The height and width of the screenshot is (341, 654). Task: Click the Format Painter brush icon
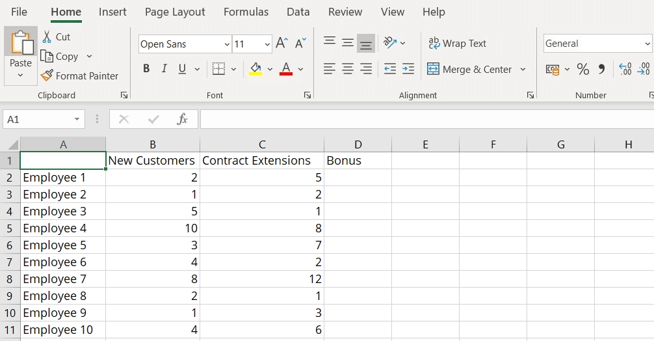(x=47, y=75)
